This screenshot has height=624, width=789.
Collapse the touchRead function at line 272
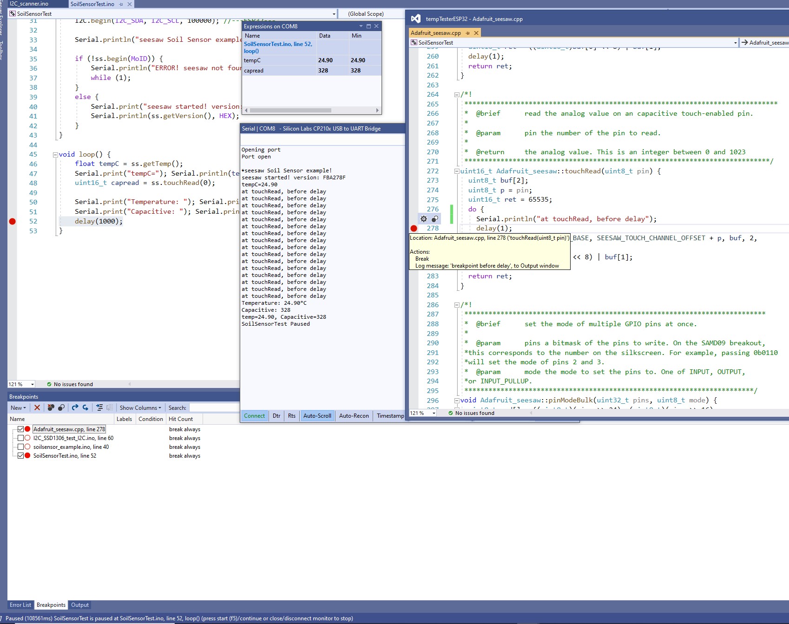coord(457,171)
